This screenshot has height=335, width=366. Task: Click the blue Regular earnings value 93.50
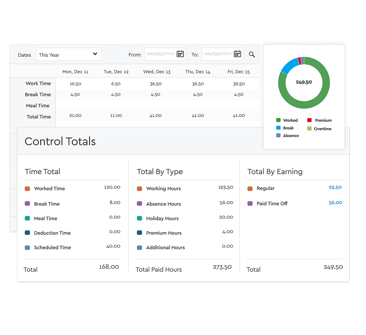(334, 188)
